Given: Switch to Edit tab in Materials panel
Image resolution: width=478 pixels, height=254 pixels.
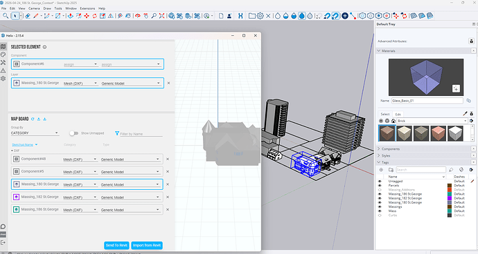Looking at the screenshot, I should coord(398,115).
